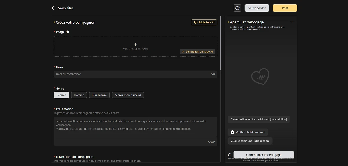348x166 pixels.
Task: Click into the Présentation text area
Action: [x=135, y=127]
